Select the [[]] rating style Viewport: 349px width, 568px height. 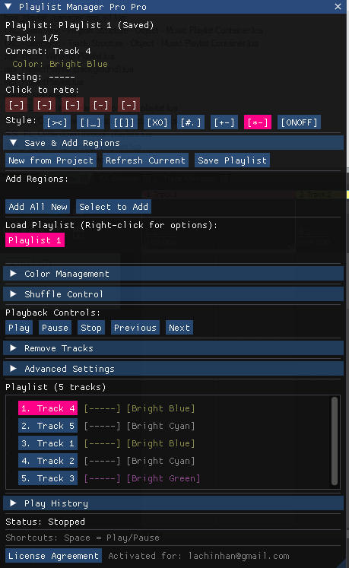click(124, 122)
